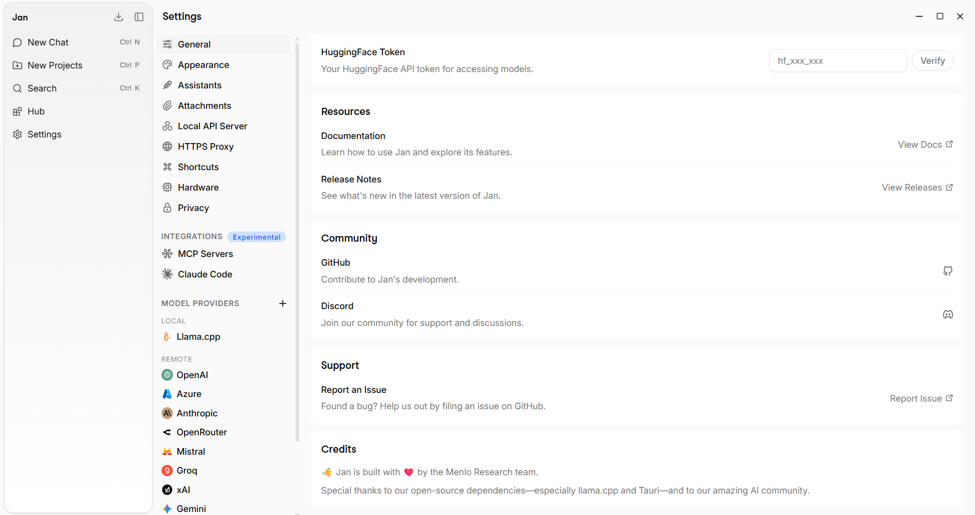Click the OpenAI provider icon

[x=167, y=375]
